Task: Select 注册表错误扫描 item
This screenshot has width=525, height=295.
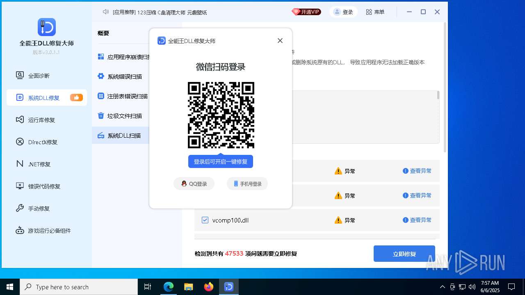Action: (123, 96)
